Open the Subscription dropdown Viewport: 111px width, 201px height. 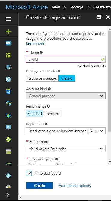coord(66,149)
